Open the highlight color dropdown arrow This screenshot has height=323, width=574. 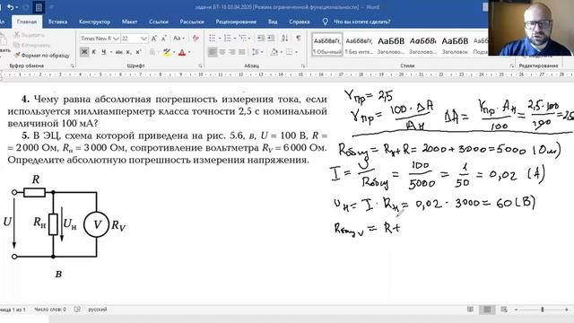(174, 52)
